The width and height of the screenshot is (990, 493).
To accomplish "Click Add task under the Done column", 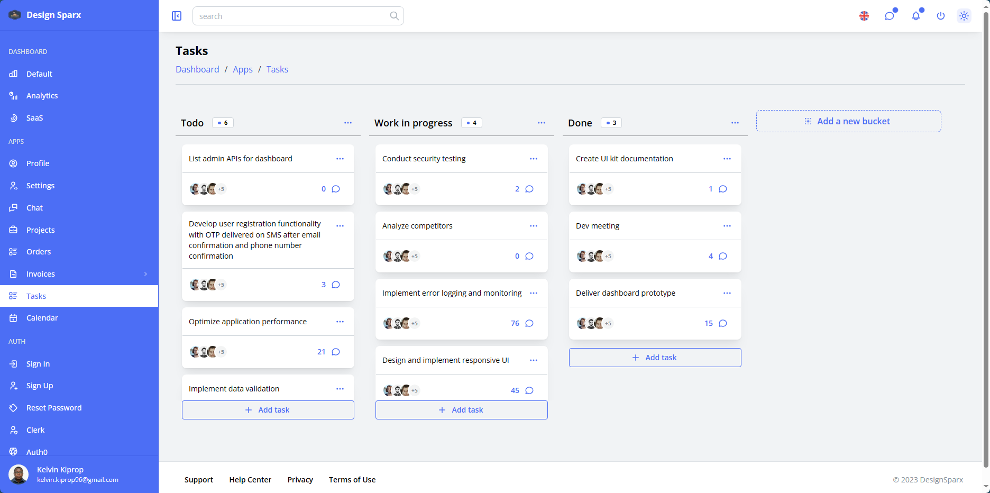I will click(655, 358).
